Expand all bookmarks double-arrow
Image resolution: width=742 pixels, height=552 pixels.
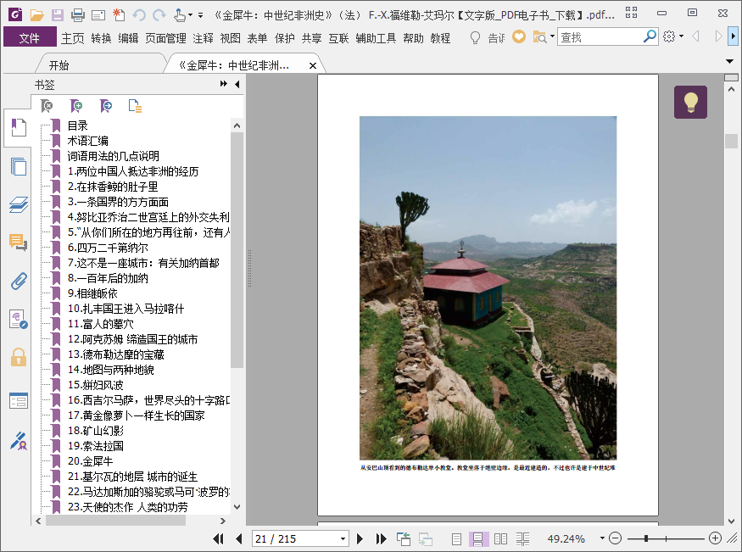pyautogui.click(x=223, y=84)
